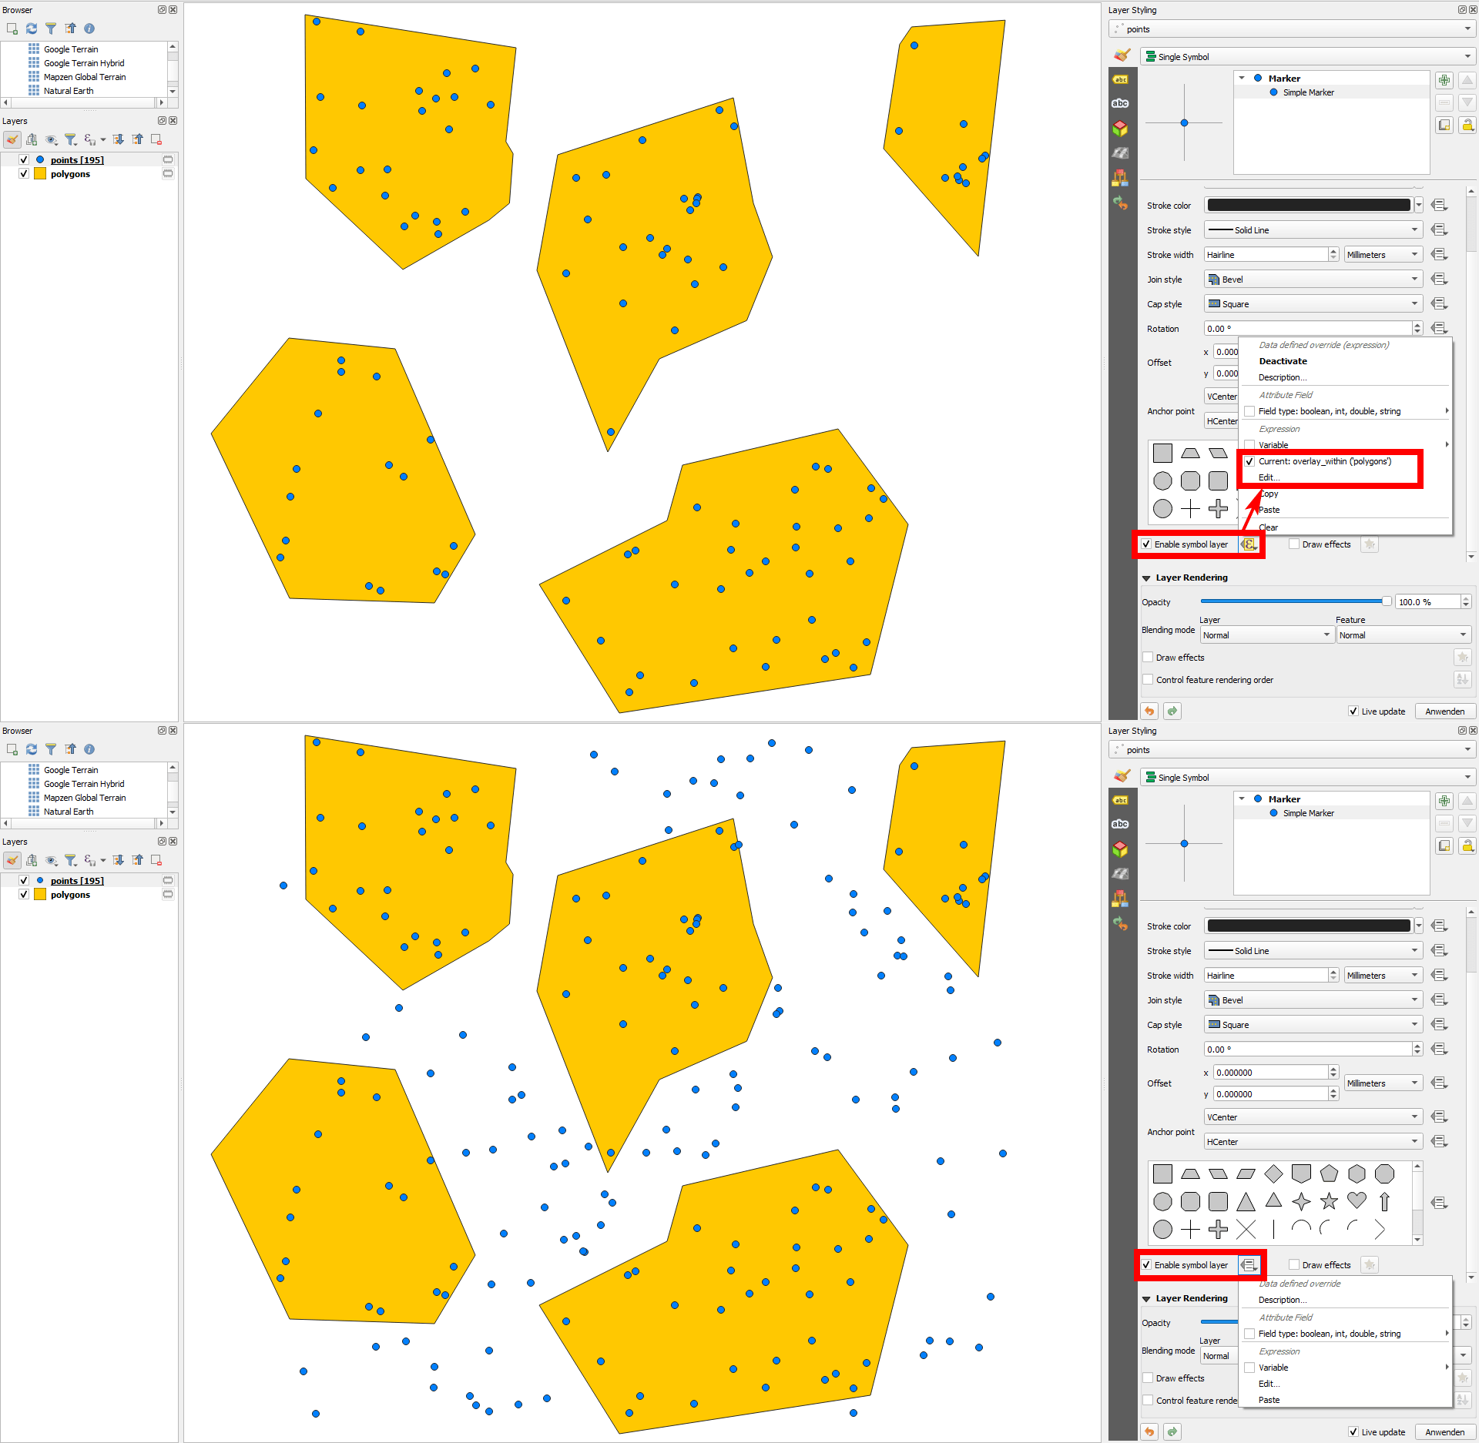1479x1443 pixels.
Task: Enable the Draw effects option
Action: [x=1295, y=544]
